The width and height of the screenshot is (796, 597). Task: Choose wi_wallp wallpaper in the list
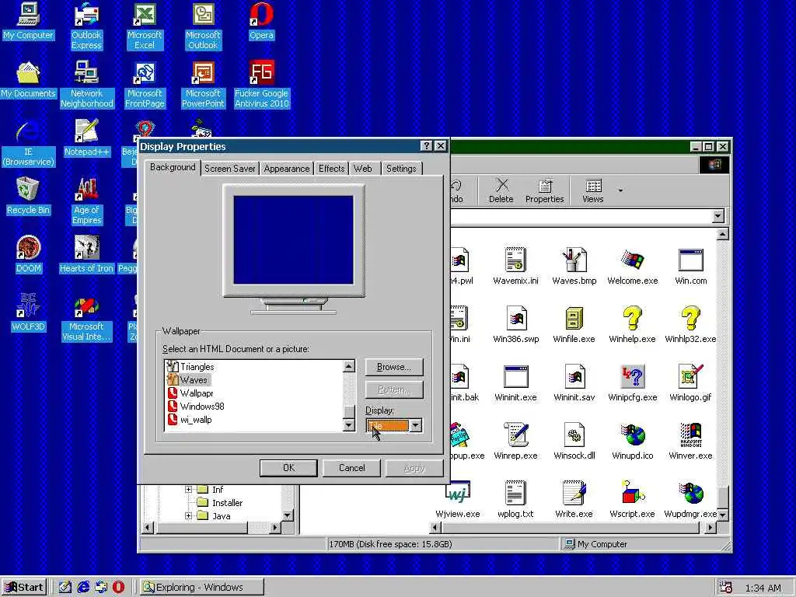tap(190, 419)
